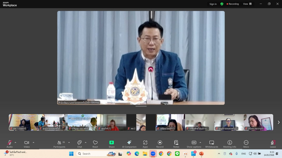This screenshot has width=282, height=158.
Task: Open the View menu at top right
Action: (x=247, y=4)
